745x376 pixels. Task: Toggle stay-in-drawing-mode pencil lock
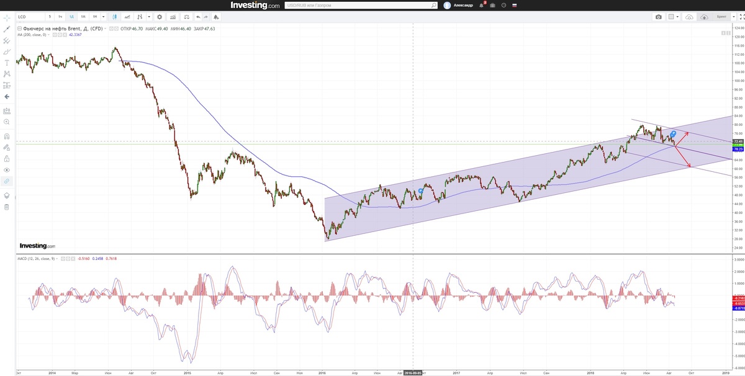point(7,148)
